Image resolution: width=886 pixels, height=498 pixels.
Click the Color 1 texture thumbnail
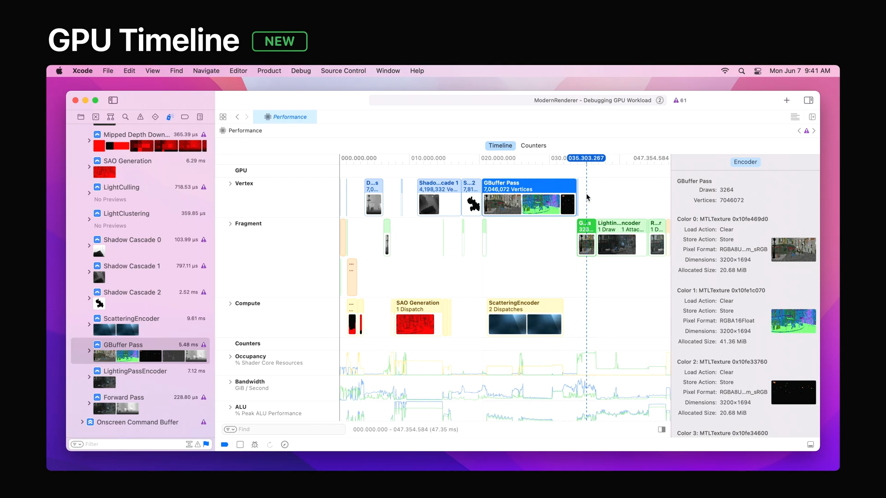(793, 321)
